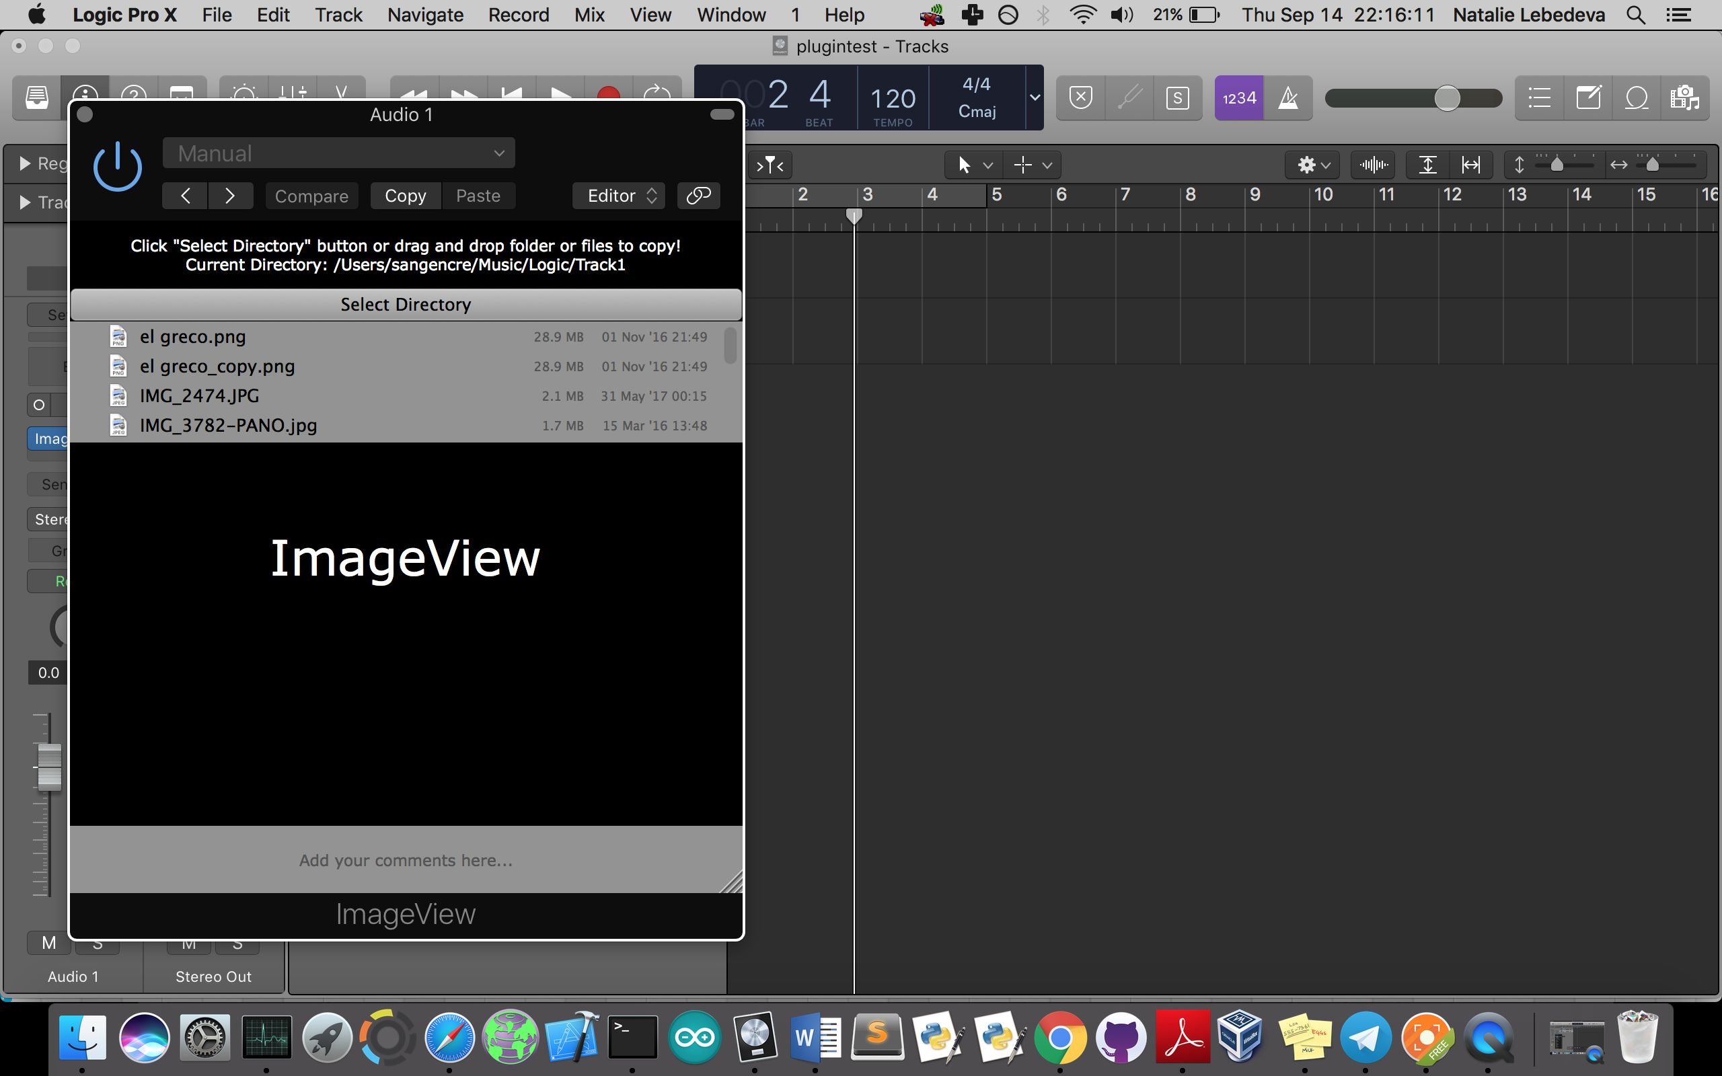The height and width of the screenshot is (1076, 1722).
Task: Open the media browser icon
Action: (1684, 98)
